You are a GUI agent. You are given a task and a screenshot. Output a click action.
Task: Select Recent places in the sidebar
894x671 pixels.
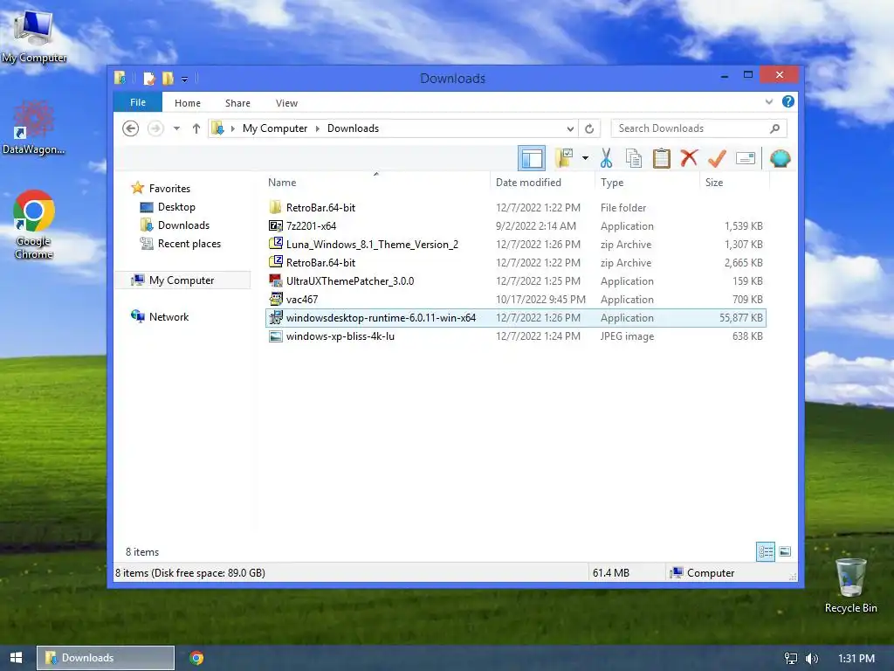pos(189,244)
